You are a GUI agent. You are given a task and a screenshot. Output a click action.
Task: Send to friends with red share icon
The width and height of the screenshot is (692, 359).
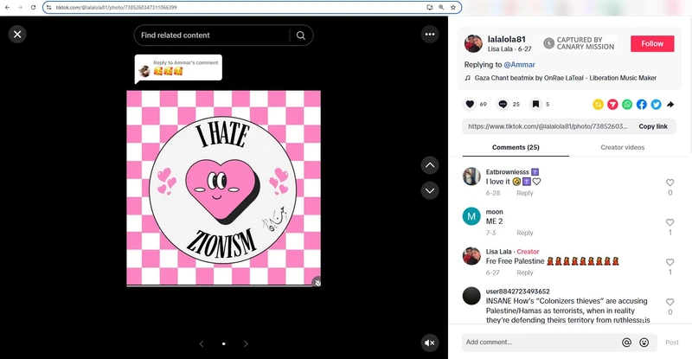click(x=612, y=104)
